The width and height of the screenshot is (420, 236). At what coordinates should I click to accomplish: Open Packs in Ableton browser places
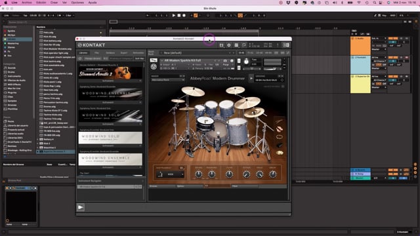[x=10, y=121]
